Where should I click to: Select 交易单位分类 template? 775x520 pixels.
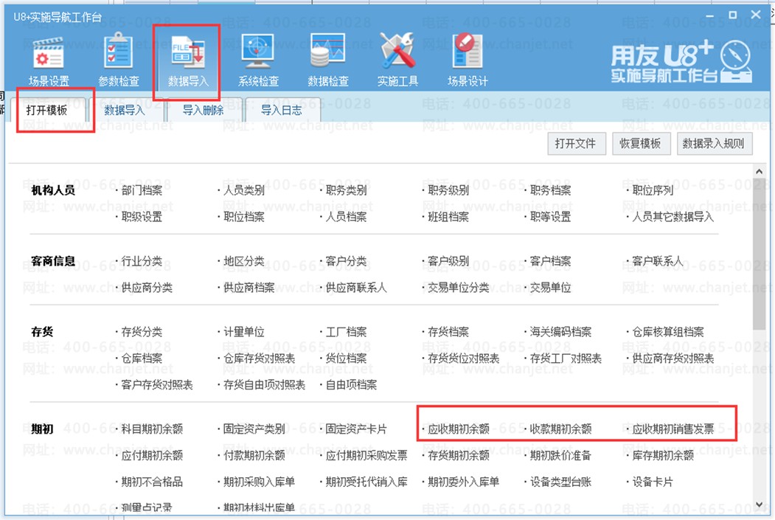(x=459, y=288)
